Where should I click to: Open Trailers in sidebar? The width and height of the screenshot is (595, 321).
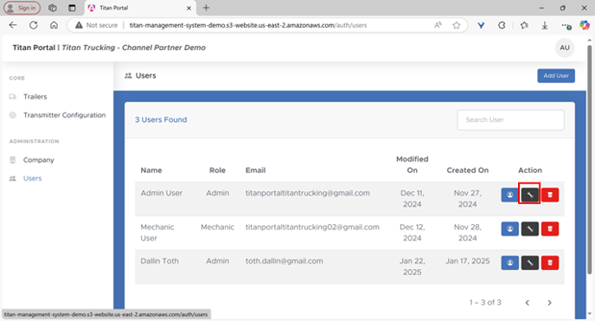35,96
